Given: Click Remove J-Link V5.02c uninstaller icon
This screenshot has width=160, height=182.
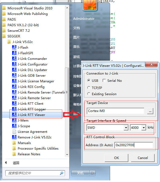Looking at the screenshot, I should click(14, 137).
